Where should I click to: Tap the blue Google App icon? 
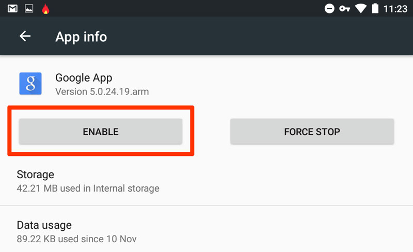tap(30, 84)
